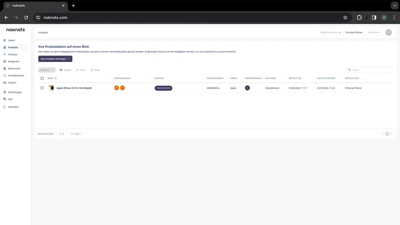Go to the previous page arrow
The width and height of the screenshot is (400, 225).
pos(382,133)
